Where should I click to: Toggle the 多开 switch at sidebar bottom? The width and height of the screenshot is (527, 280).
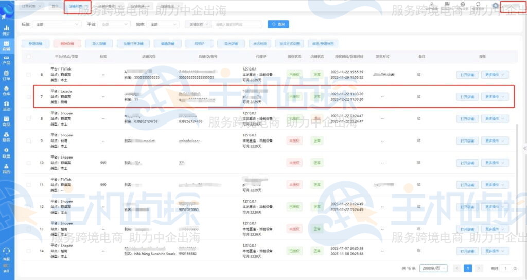pos(6,266)
